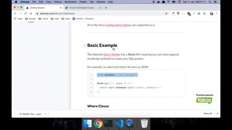Image resolution: width=232 pixels, height=130 pixels.
Task: Open the Help menu
Action: tap(110, 2)
